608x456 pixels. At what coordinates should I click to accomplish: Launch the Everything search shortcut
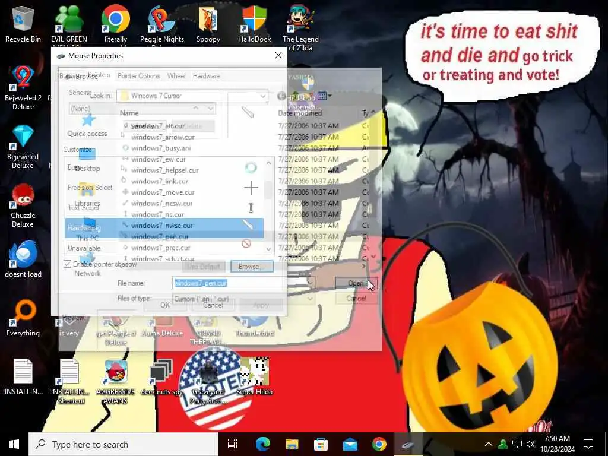coord(23,318)
